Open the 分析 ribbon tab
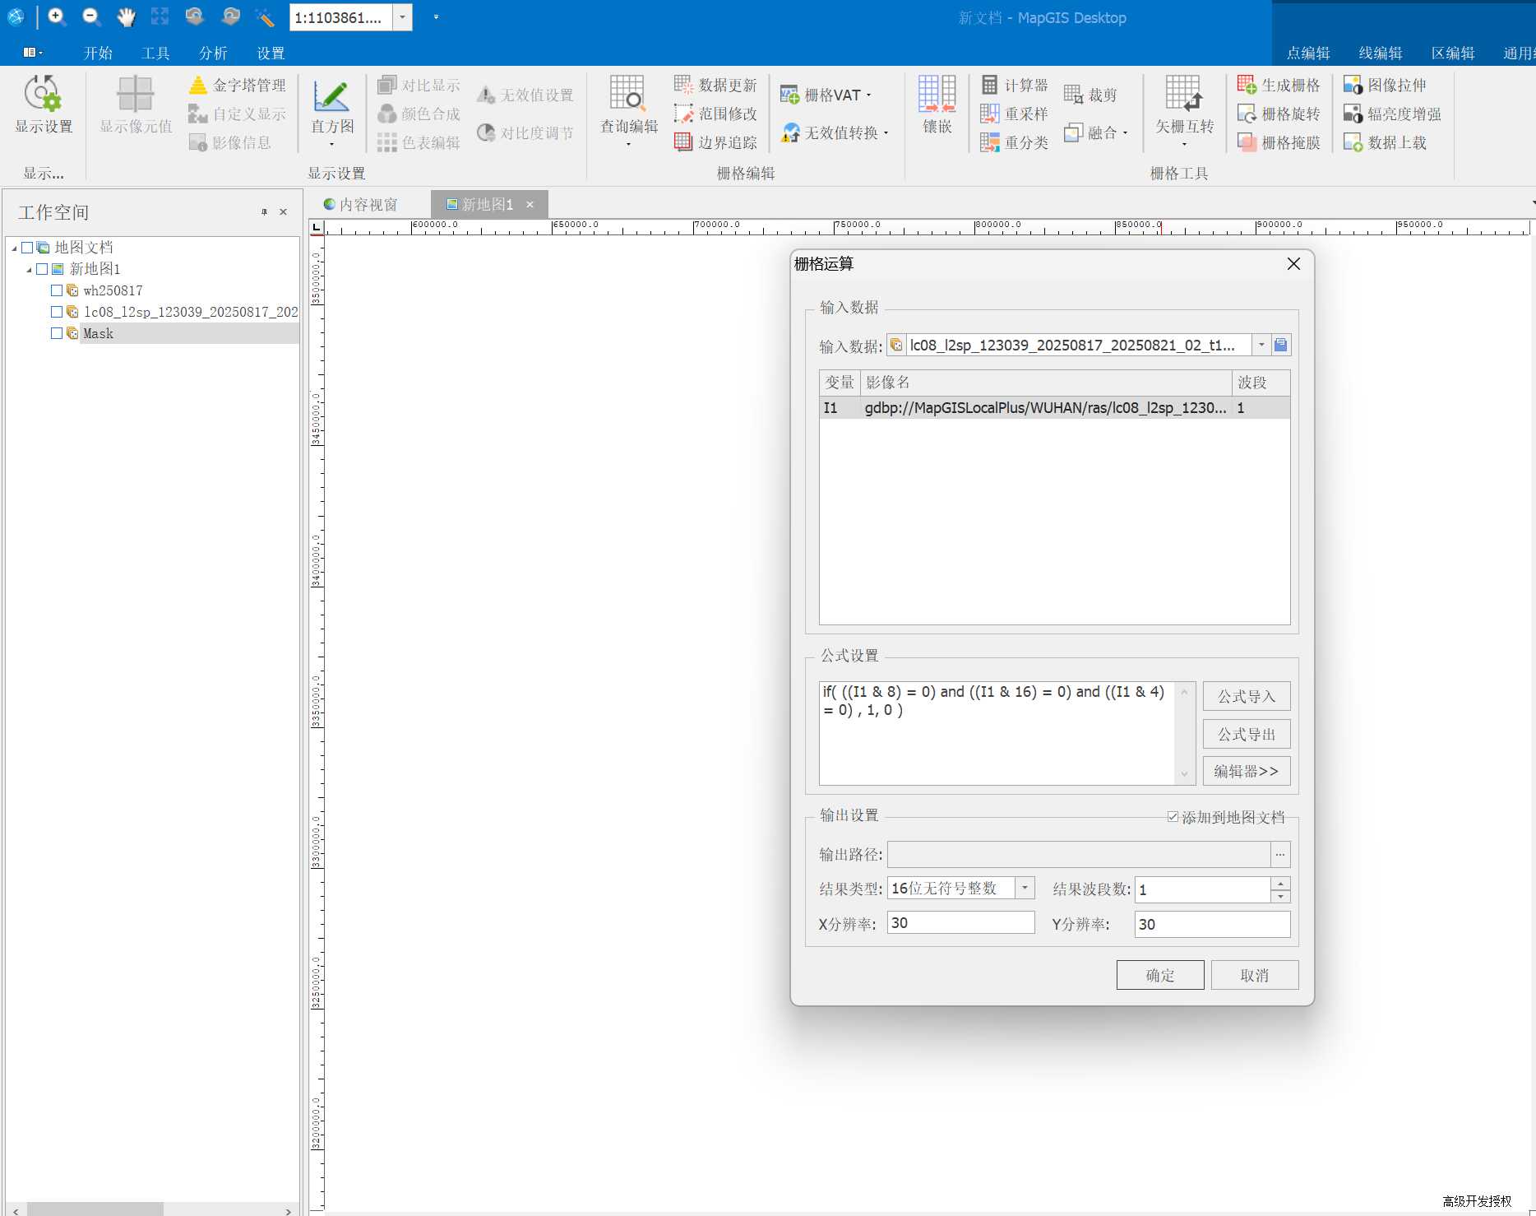 pos(213,53)
